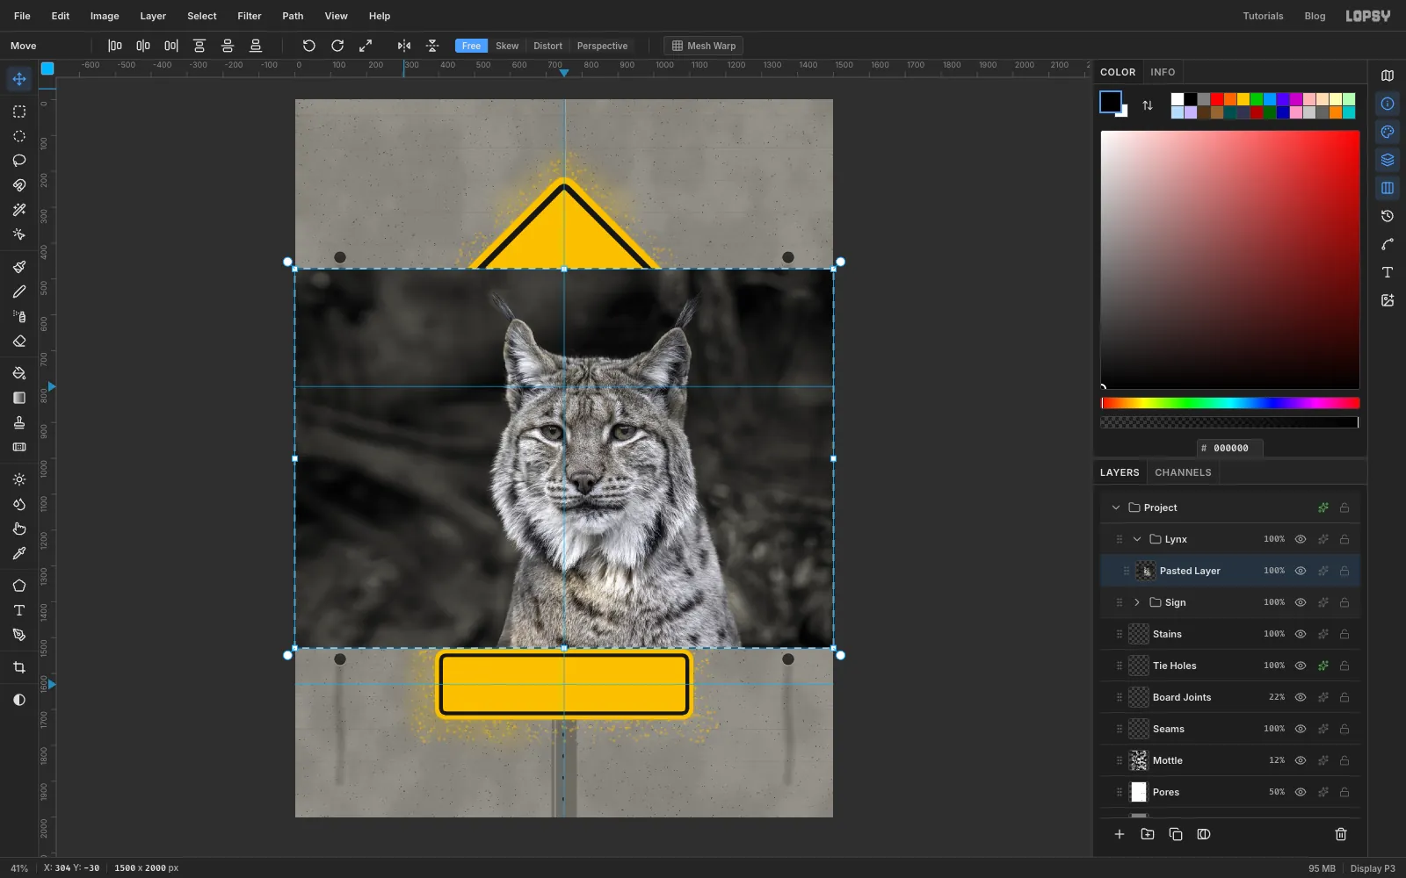
Task: Hide the Tie Holes layer
Action: pos(1301,666)
